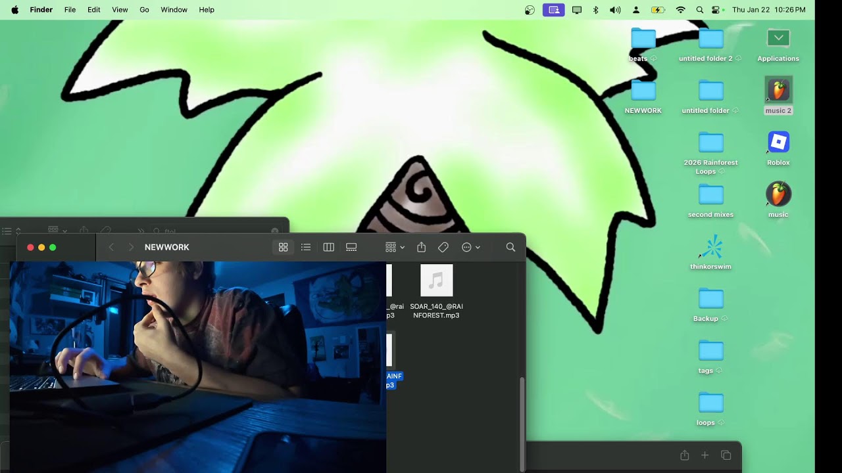The height and width of the screenshot is (473, 842).
Task: Click the Wi-Fi icon in menu bar
Action: 681,10
